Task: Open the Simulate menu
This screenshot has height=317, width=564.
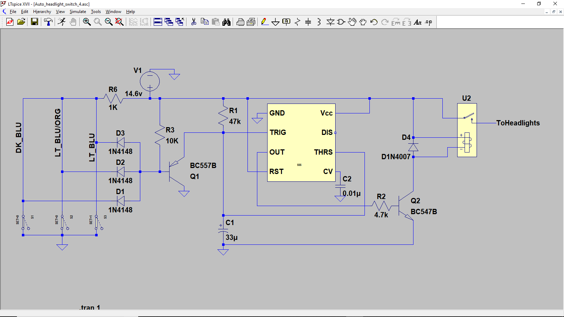Action: tap(78, 12)
